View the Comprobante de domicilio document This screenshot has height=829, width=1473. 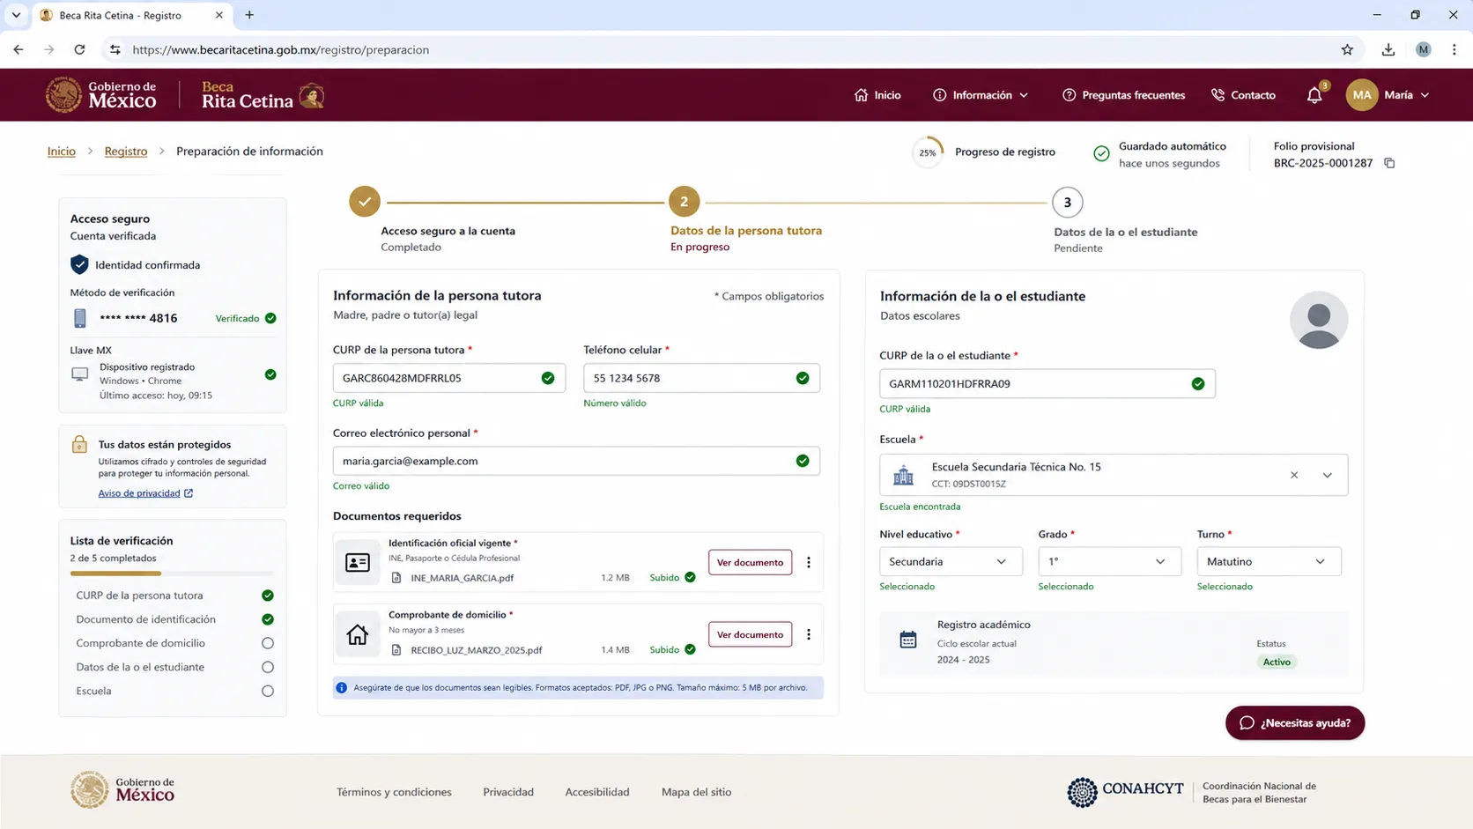(x=750, y=634)
